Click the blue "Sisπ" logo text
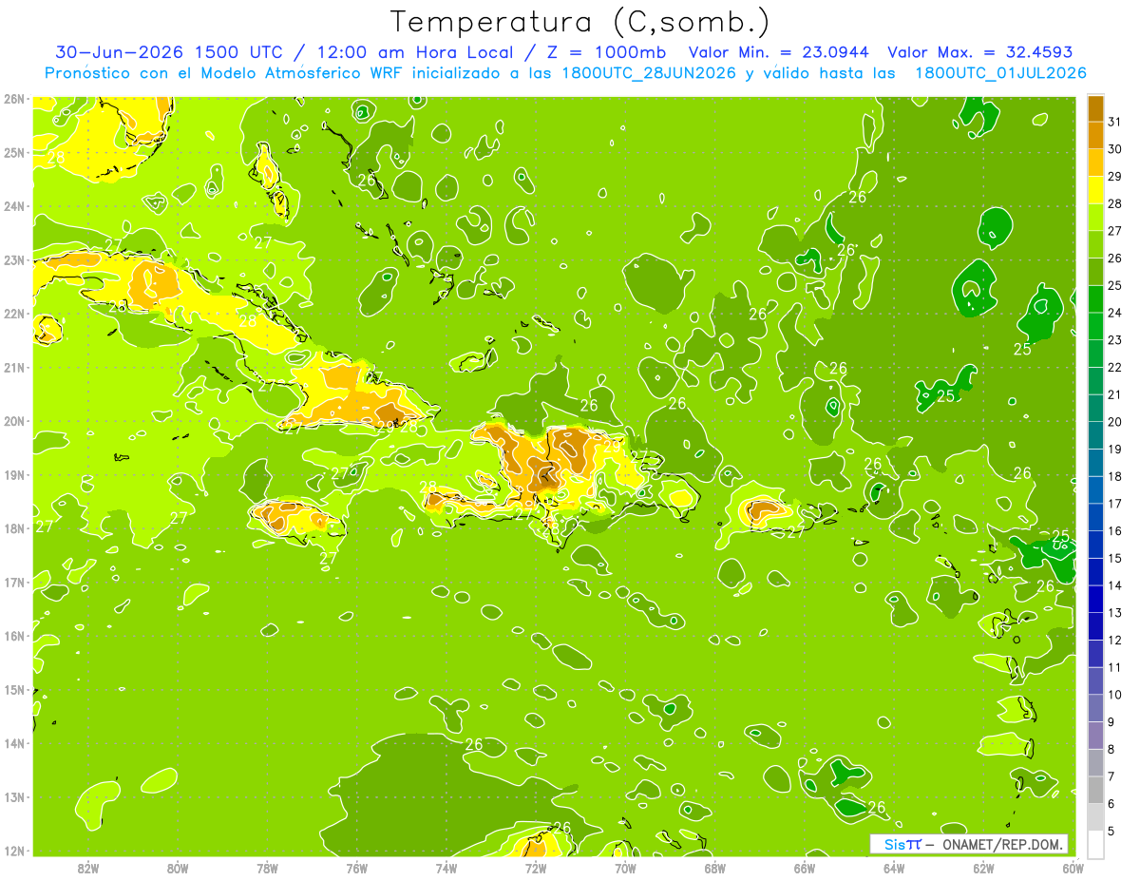The image size is (1140, 881). pos(902,844)
